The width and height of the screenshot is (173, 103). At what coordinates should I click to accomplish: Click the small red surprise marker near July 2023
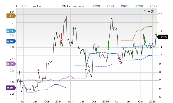[38, 70]
